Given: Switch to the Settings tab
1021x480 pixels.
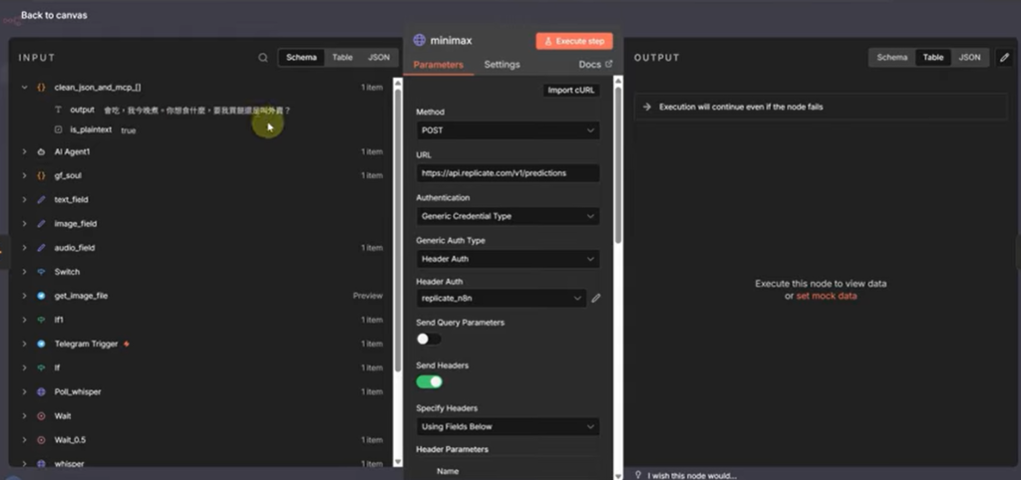Looking at the screenshot, I should pyautogui.click(x=502, y=65).
